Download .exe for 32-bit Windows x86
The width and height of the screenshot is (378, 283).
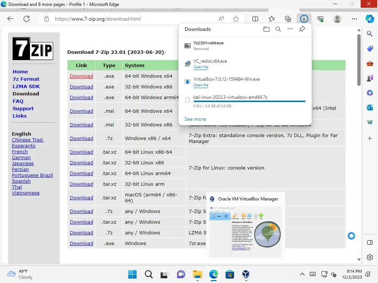click(x=82, y=87)
